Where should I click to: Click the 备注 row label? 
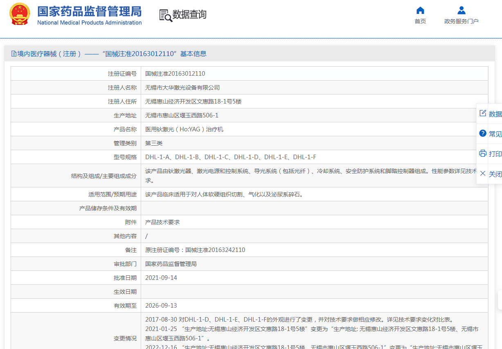pyautogui.click(x=131, y=250)
